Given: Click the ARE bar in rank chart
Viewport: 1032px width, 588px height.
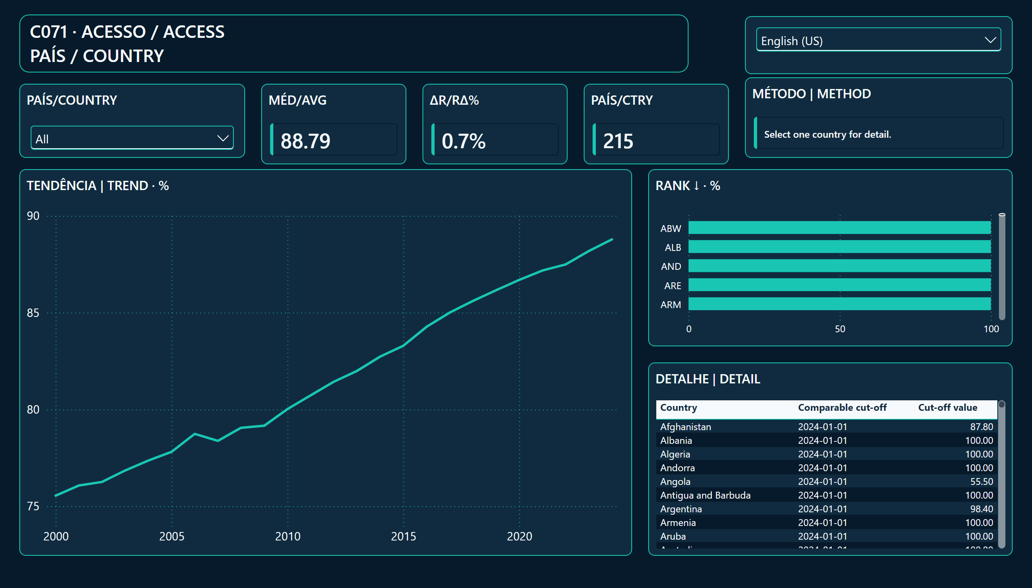Looking at the screenshot, I should coord(839,285).
